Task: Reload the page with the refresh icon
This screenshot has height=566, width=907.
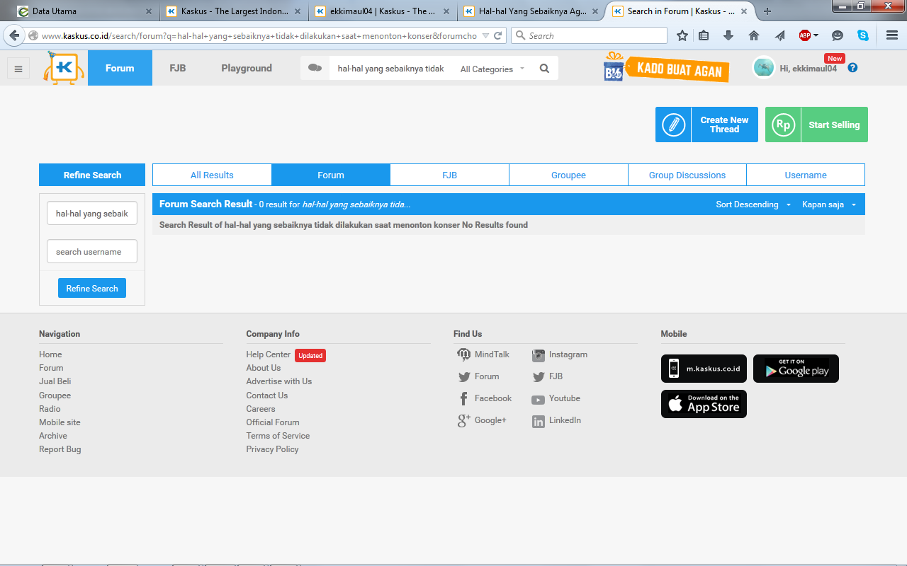Action: [498, 35]
